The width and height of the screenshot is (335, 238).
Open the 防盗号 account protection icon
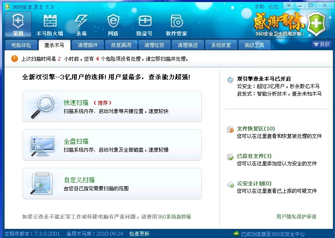pos(145,24)
